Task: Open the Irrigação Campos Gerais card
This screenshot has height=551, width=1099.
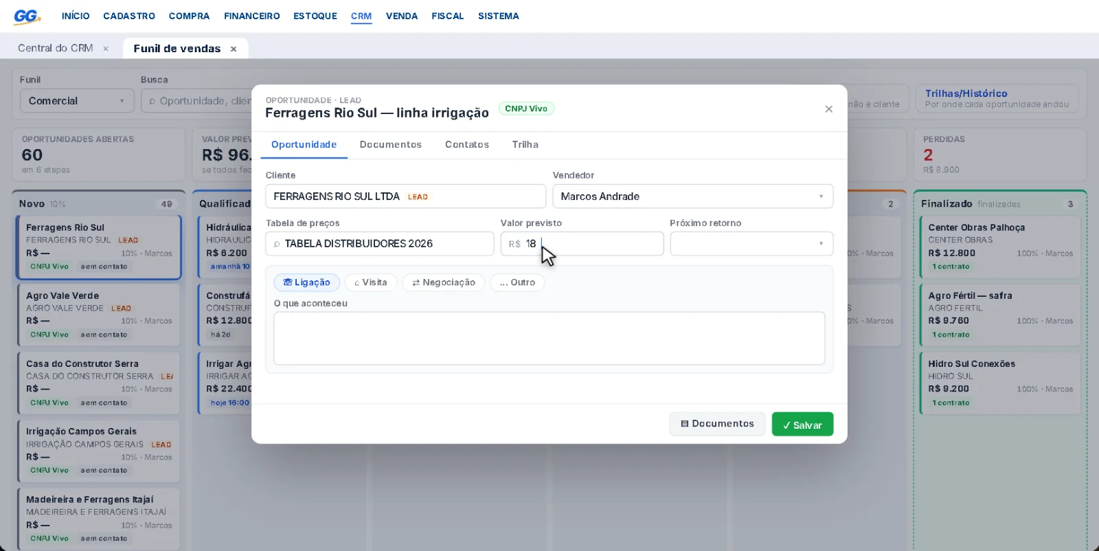Action: click(98, 451)
